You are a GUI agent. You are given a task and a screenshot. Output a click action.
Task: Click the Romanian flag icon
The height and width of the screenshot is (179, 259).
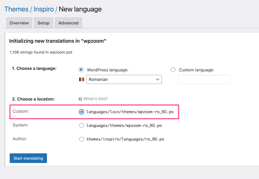[x=82, y=80]
